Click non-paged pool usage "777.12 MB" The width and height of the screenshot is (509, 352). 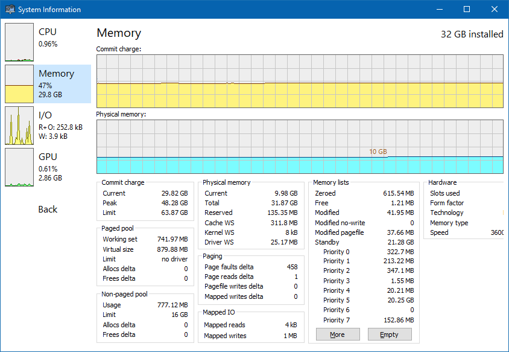click(172, 305)
